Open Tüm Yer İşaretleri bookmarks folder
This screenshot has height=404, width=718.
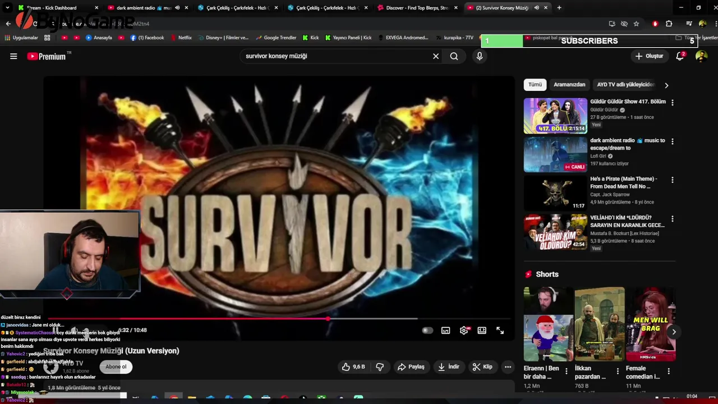point(696,38)
